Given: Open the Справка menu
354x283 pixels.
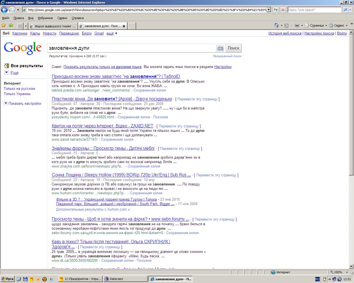Looking at the screenshot, I should click(78, 18).
